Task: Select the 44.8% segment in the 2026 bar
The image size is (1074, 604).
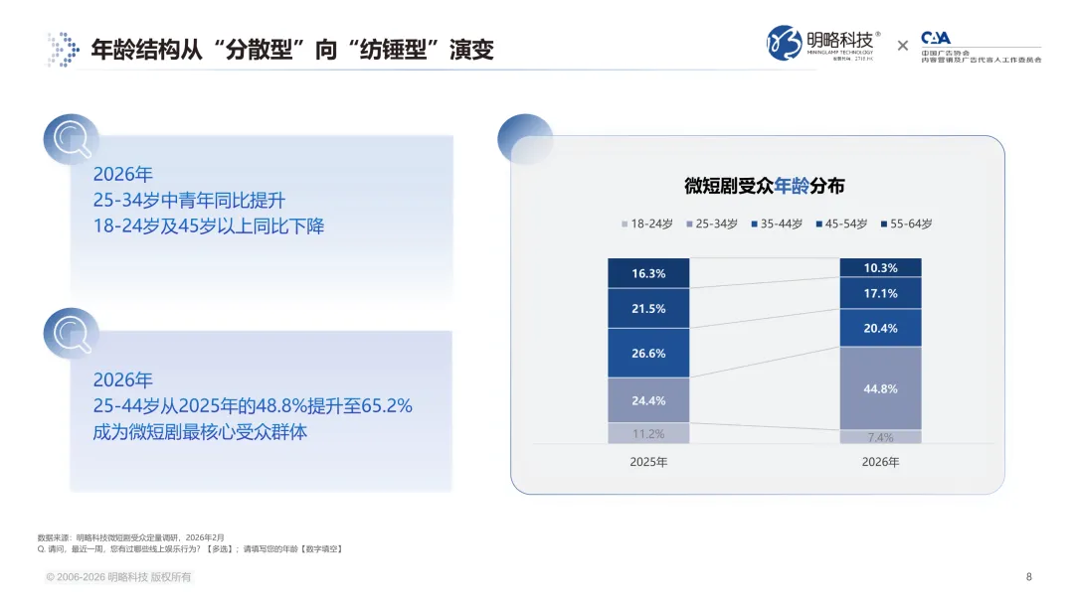Action: tap(881, 388)
